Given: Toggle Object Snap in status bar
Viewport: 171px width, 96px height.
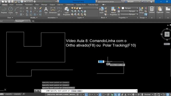Looking at the screenshot, I should [x=103, y=94].
